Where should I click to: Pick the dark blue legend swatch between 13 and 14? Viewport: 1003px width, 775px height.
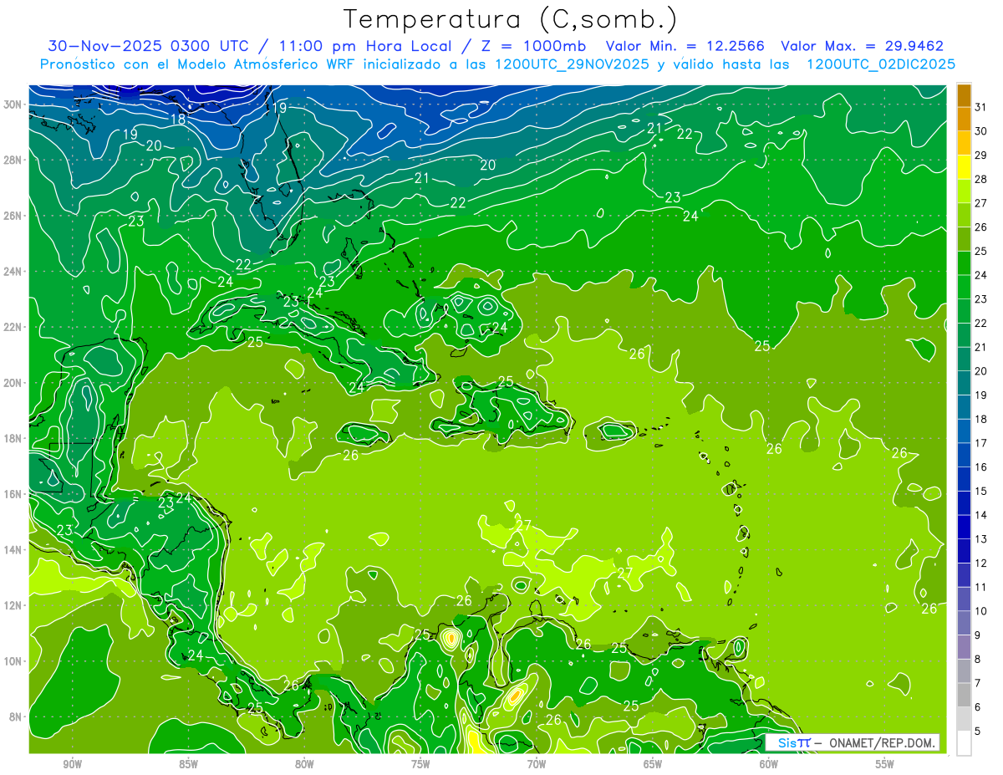964,528
